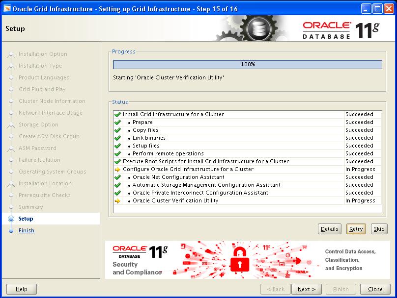This screenshot has width=397, height=298.
Task: Click the in-progress arrow for Configure Oracle Grid Infrastructure
Action: click(117, 170)
